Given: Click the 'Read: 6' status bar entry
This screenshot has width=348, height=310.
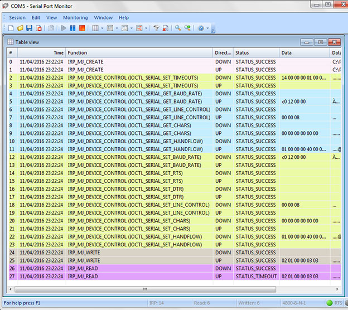Looking at the screenshot, I should (x=202, y=303).
